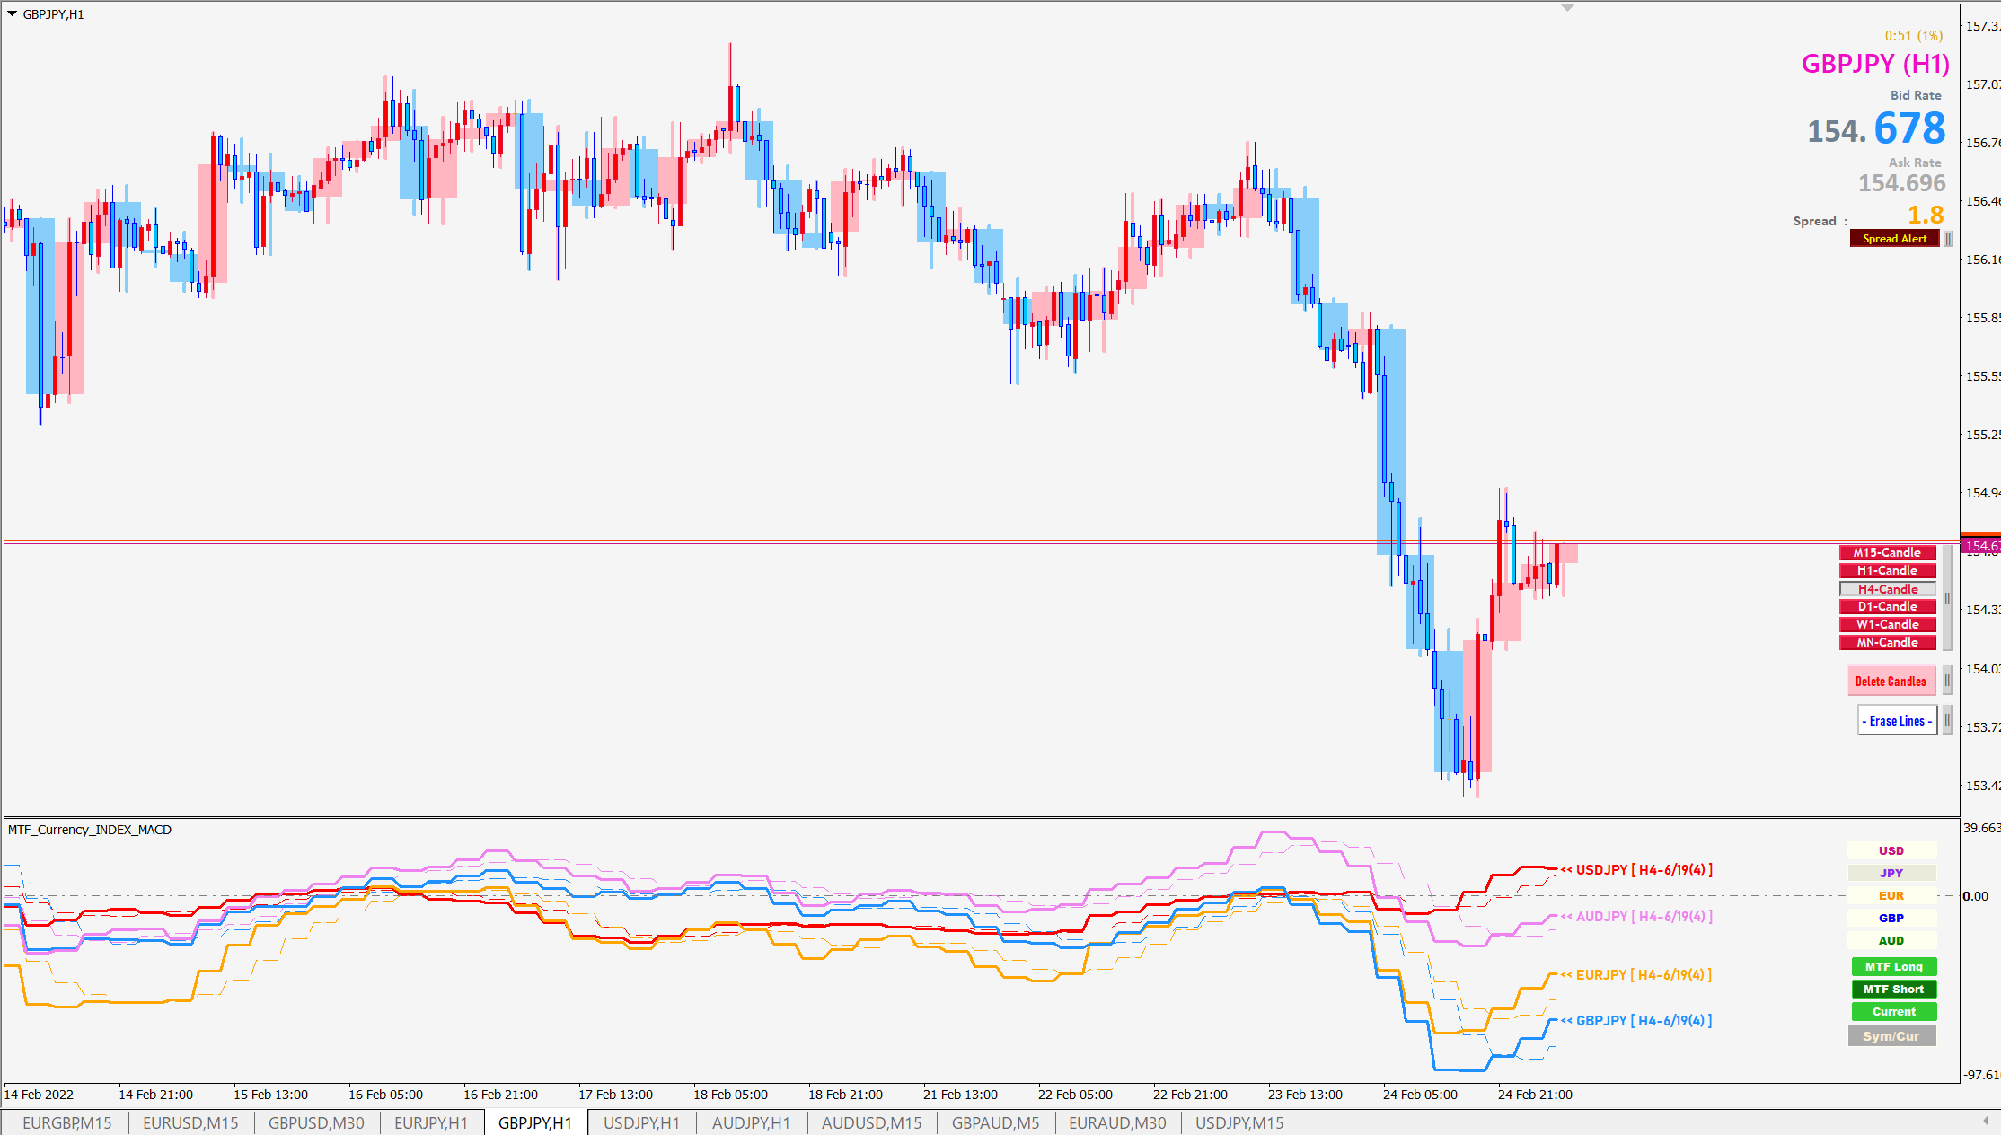
Task: Click the drag handle beside Spread Alert
Action: pyautogui.click(x=1948, y=239)
